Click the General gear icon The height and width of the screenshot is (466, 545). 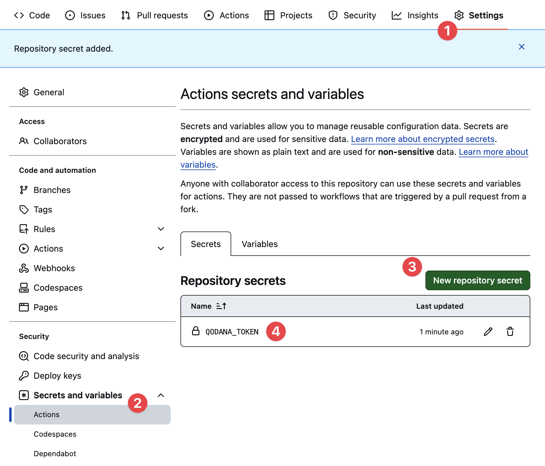pos(24,92)
